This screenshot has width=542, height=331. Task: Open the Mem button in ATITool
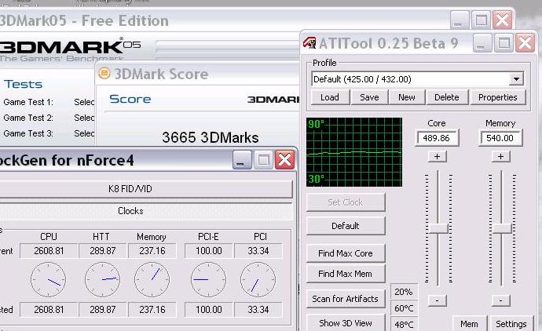coord(469,324)
